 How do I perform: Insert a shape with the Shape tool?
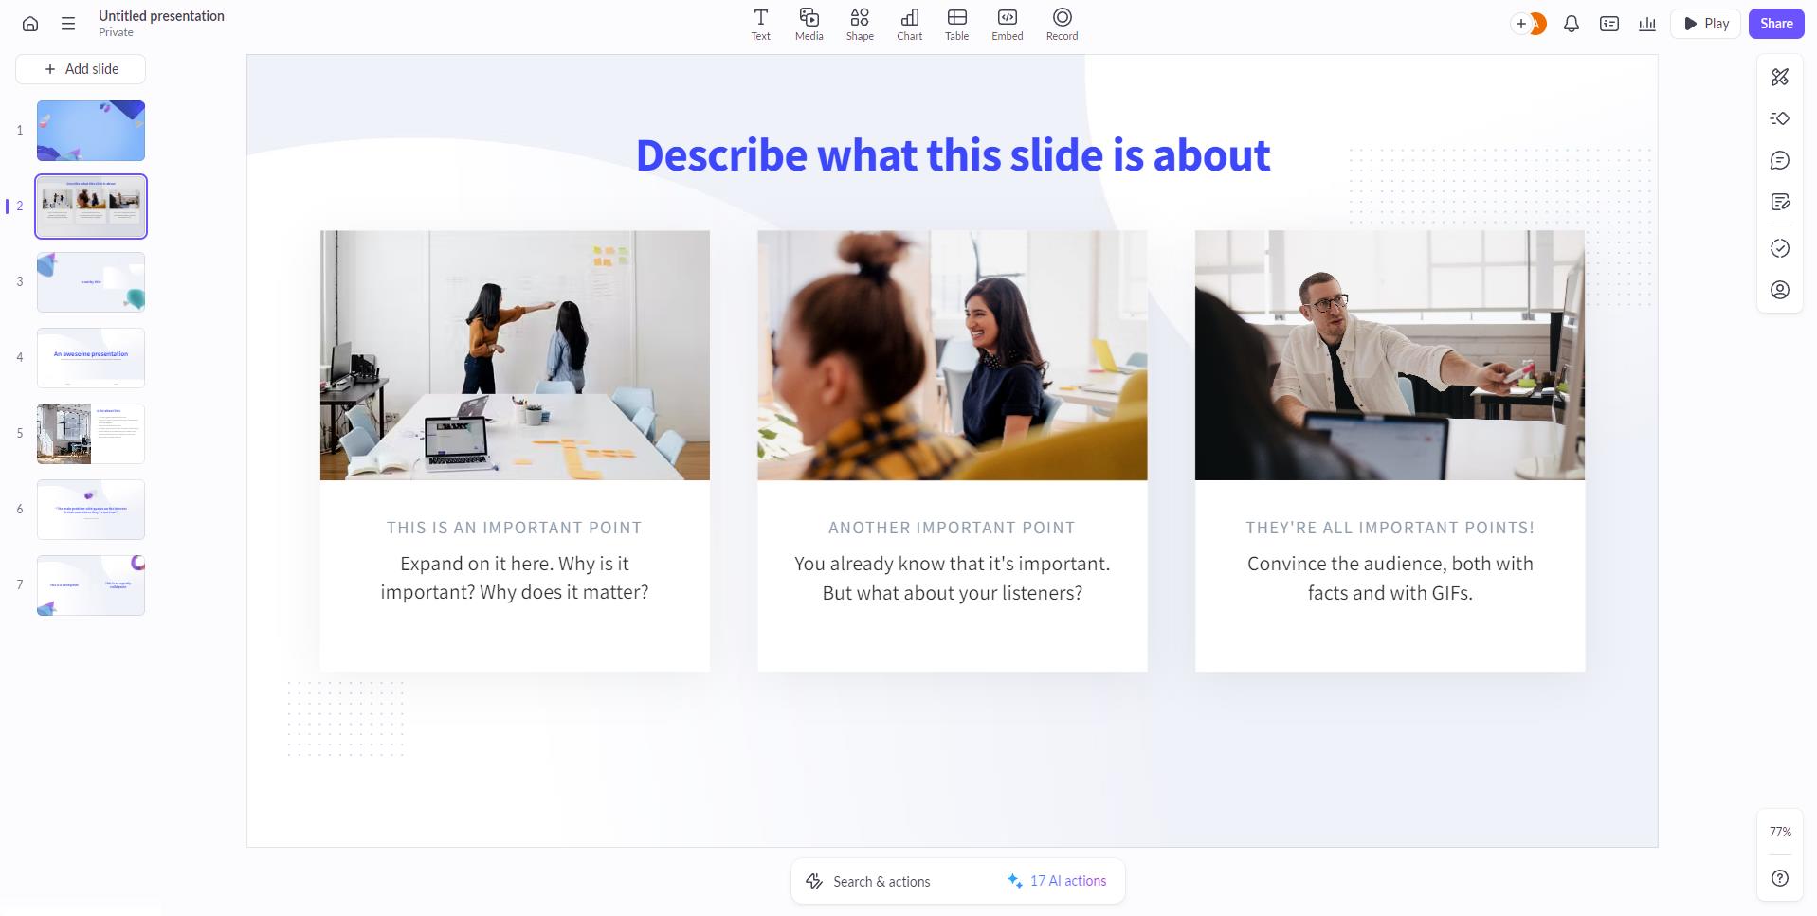[x=860, y=23]
